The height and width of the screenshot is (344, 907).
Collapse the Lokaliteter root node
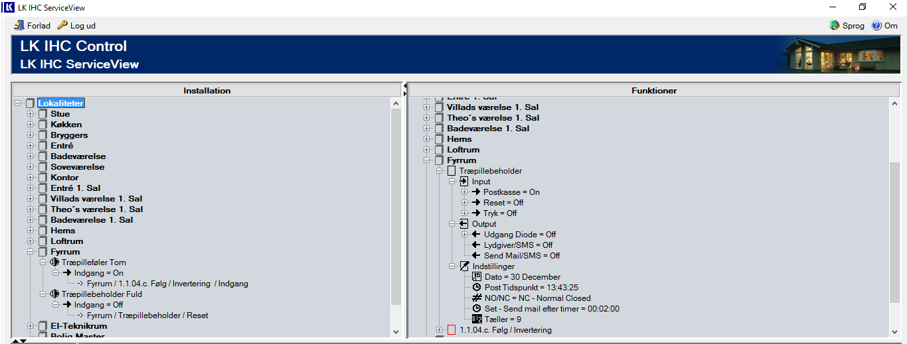coord(18,103)
